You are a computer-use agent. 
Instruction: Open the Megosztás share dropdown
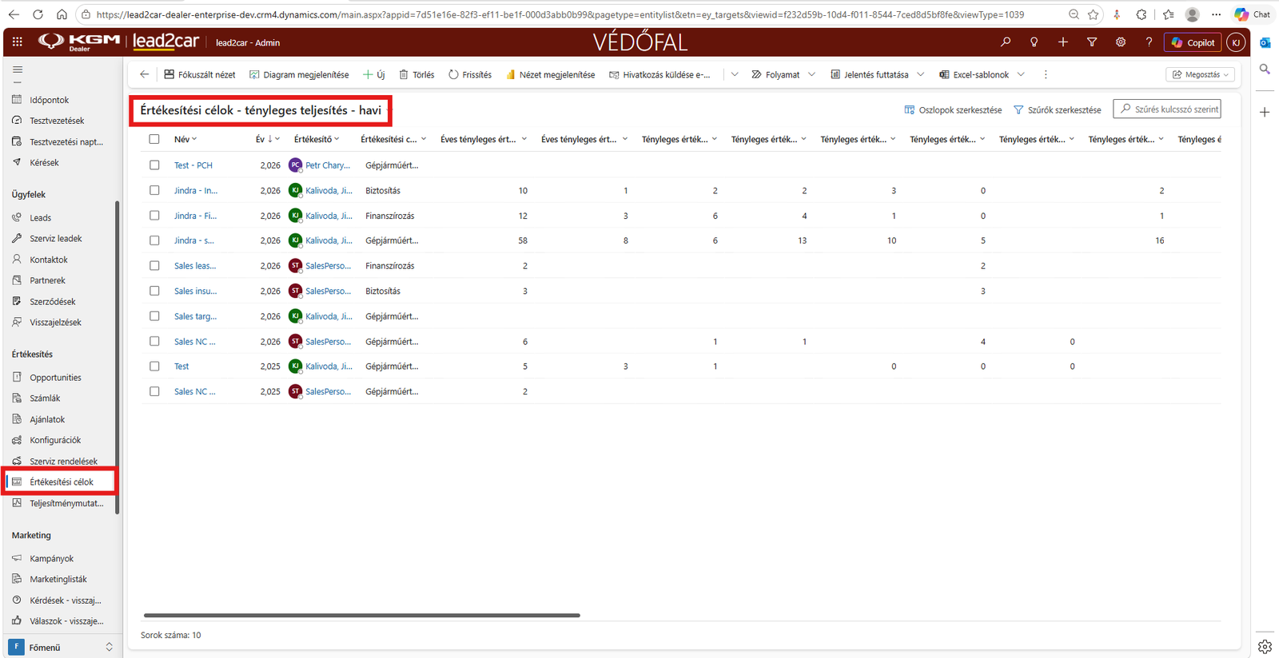1201,74
